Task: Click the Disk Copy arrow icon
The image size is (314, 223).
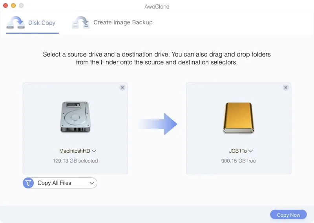Action: (x=16, y=23)
